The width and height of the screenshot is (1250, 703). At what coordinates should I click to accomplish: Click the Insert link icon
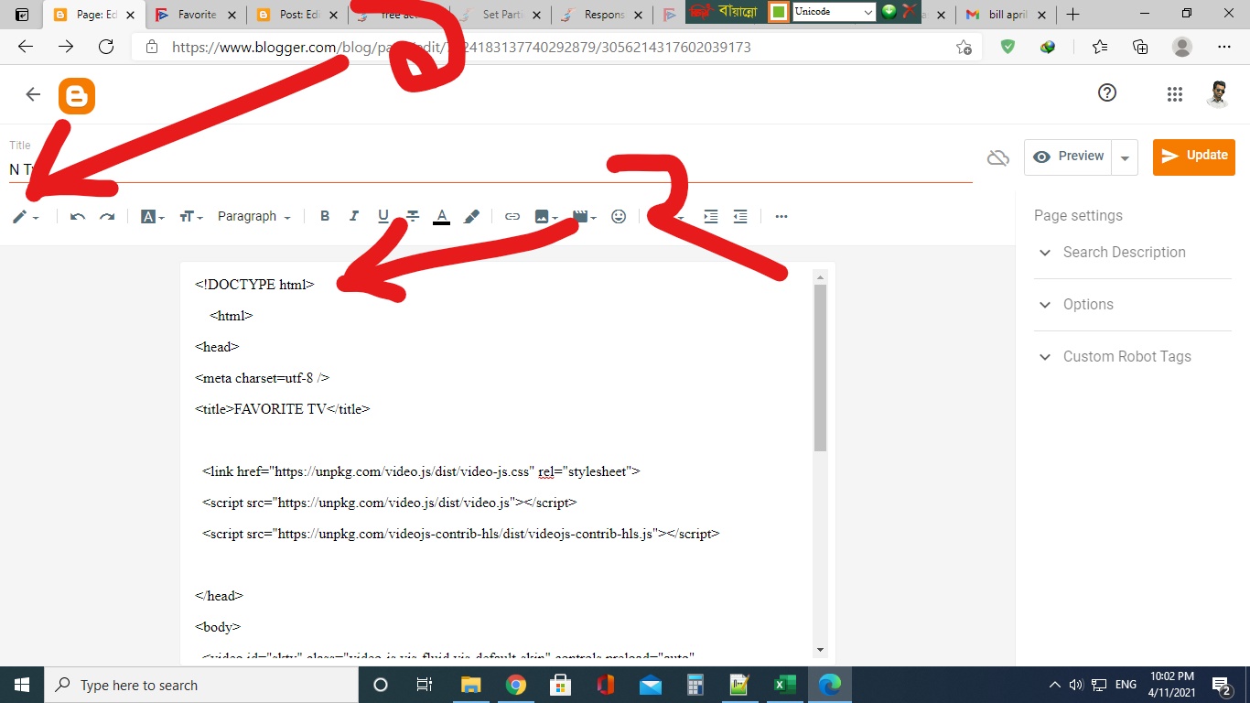pyautogui.click(x=512, y=216)
